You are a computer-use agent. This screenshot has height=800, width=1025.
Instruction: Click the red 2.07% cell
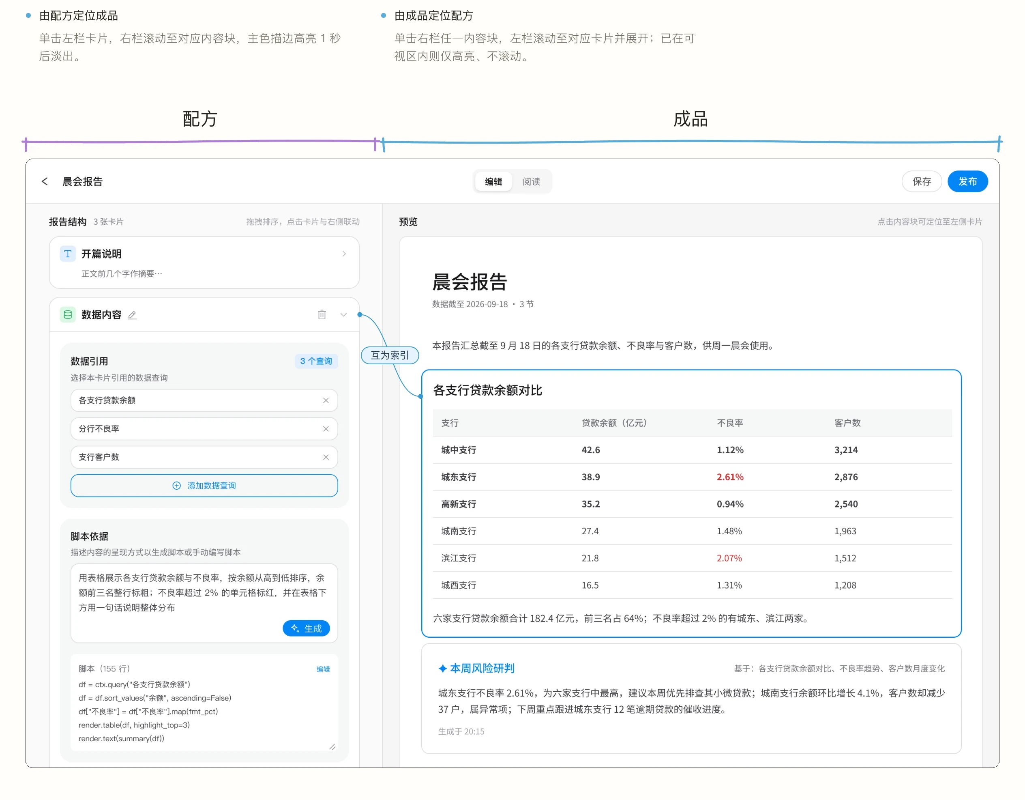click(x=729, y=558)
